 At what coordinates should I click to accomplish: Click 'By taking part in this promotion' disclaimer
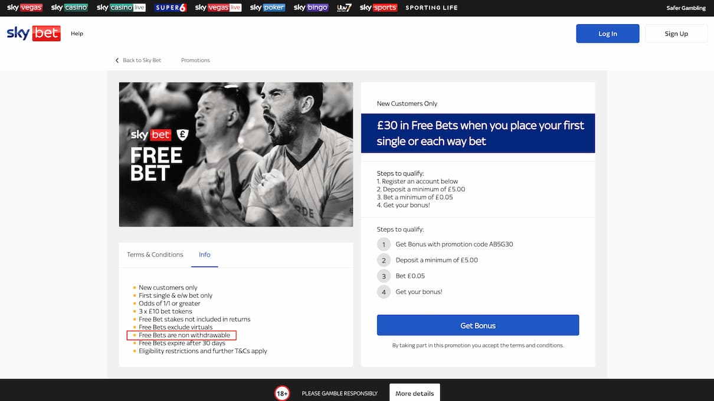(478, 346)
